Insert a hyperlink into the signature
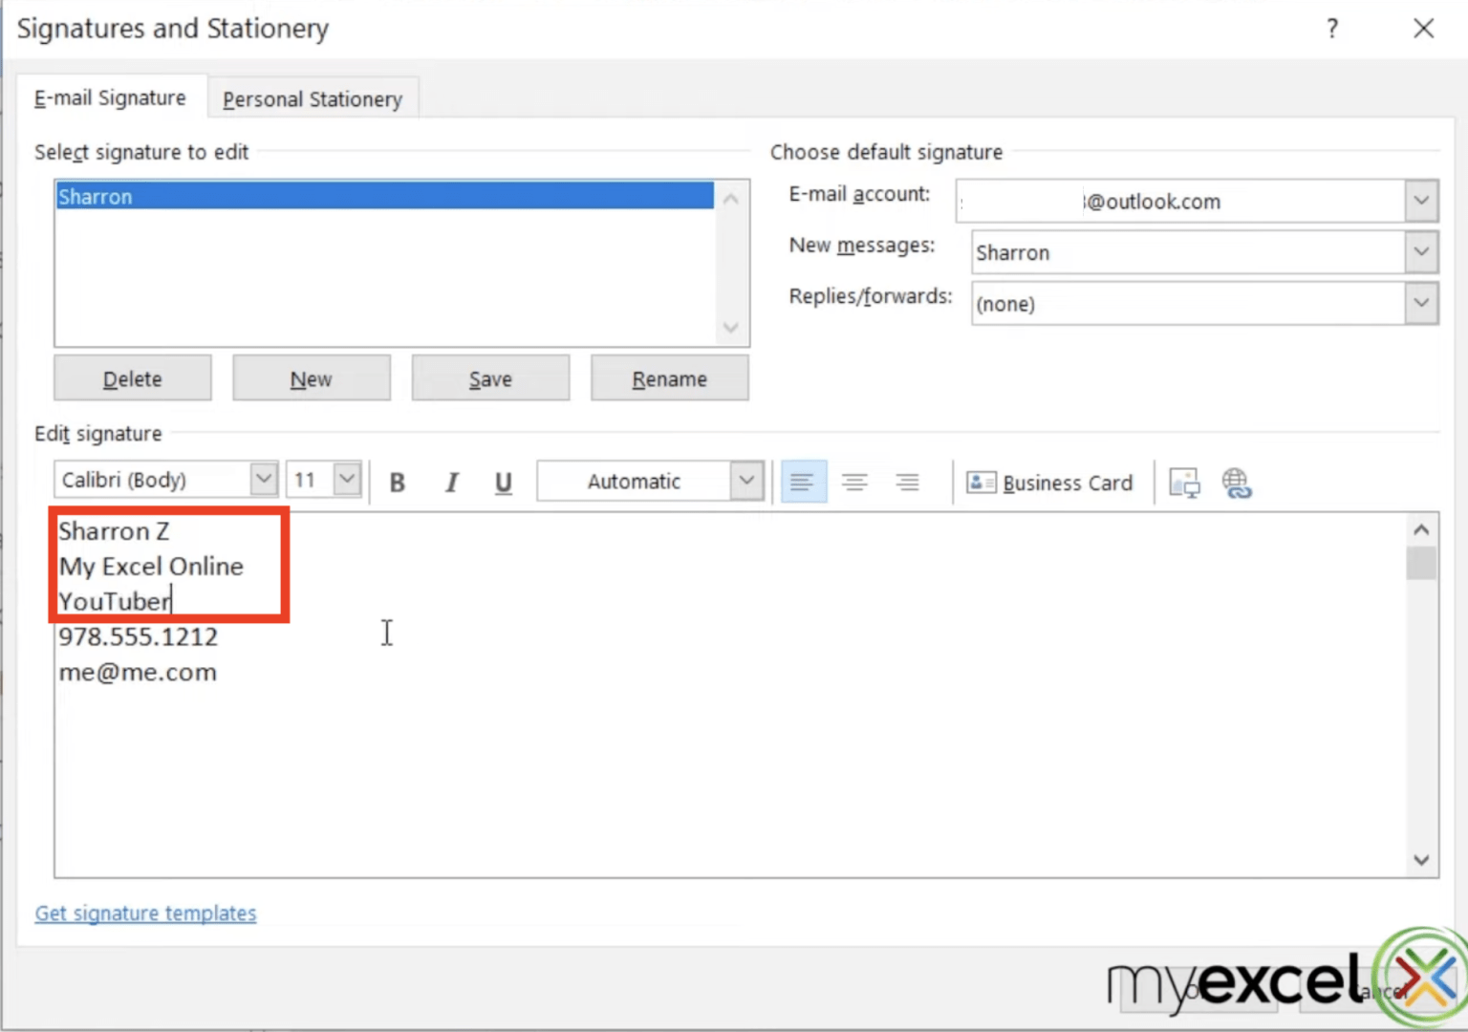Image resolution: width=1468 pixels, height=1032 pixels. 1238,482
